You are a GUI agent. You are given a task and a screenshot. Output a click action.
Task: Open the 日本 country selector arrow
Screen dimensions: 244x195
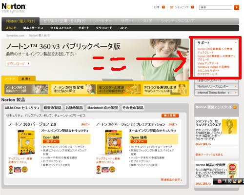(x=163, y=7)
